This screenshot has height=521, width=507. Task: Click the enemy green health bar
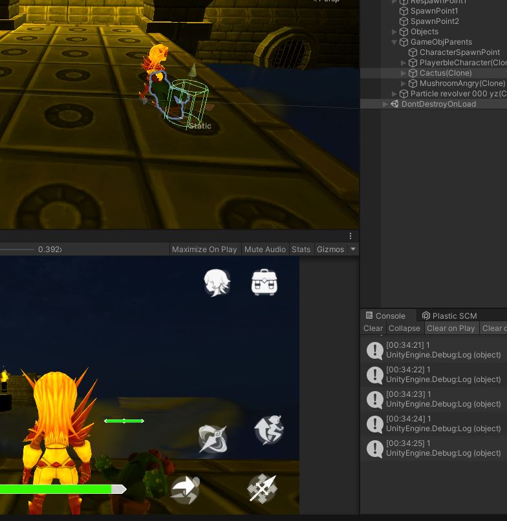(124, 421)
